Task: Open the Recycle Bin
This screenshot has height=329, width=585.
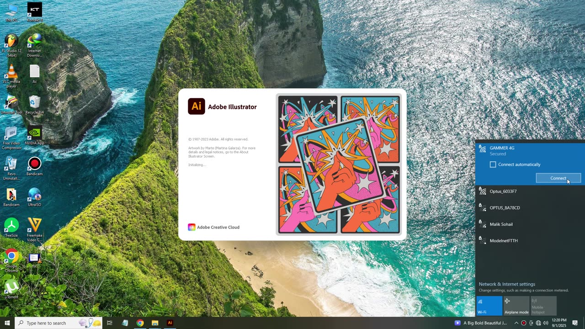Action: click(x=35, y=105)
